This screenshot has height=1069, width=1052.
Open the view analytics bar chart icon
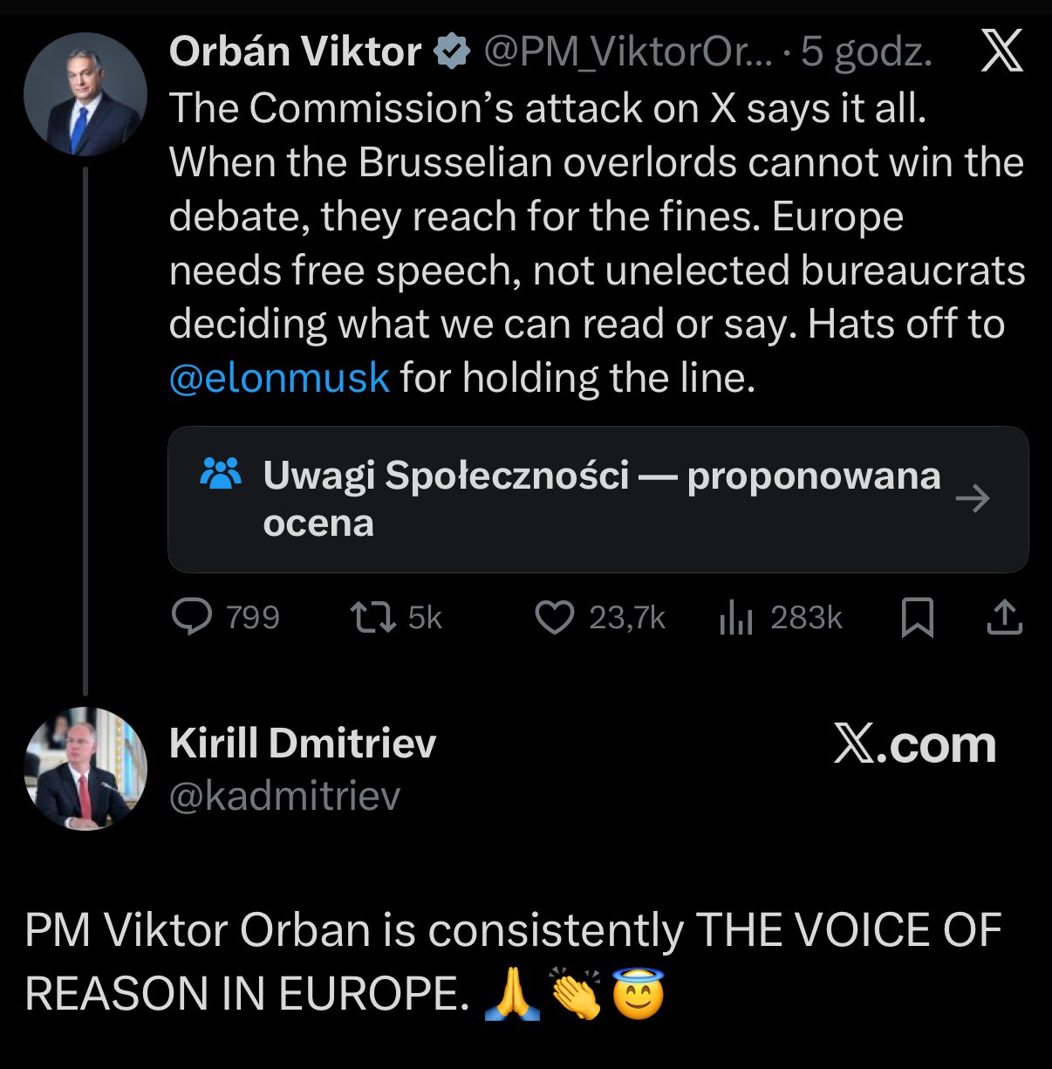(x=735, y=619)
